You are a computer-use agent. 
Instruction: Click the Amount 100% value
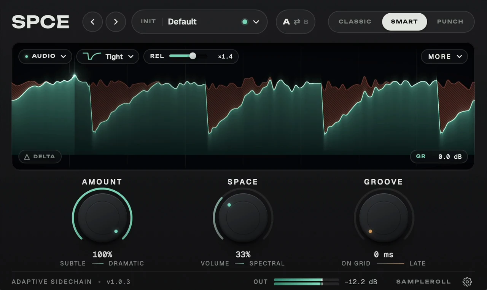102,254
